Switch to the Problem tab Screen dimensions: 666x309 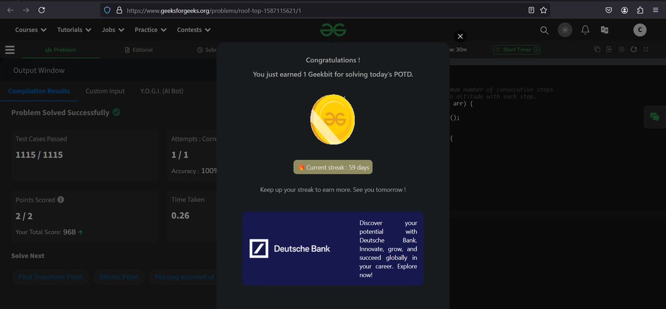[60, 50]
